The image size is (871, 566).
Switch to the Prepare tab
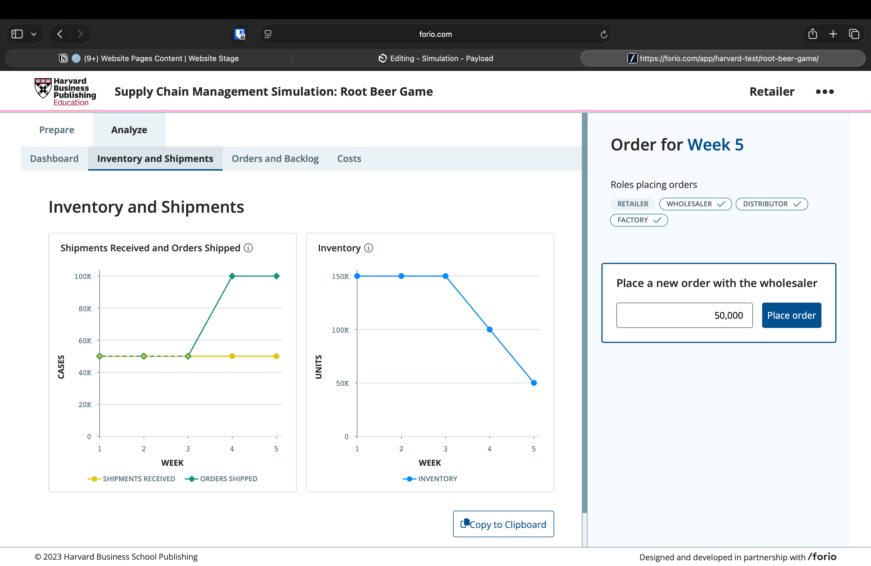57,130
